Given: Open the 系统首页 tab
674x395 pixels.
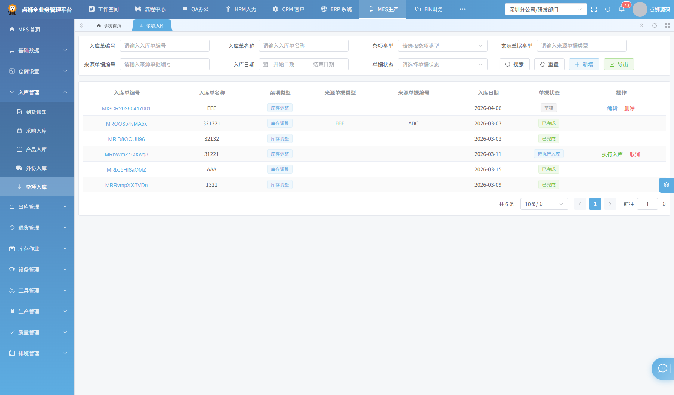Looking at the screenshot, I should click(x=109, y=25).
